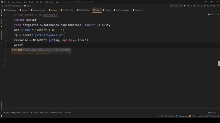The height and width of the screenshot is (123, 220).
Task: Click on the 'import socket' code line
Action: [x=25, y=20]
